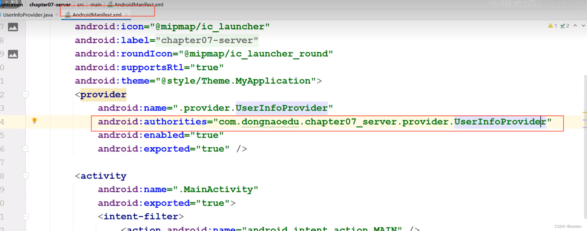Click ".MainActivity" name value
Screen dimensions: 587x231
[x=215, y=189]
